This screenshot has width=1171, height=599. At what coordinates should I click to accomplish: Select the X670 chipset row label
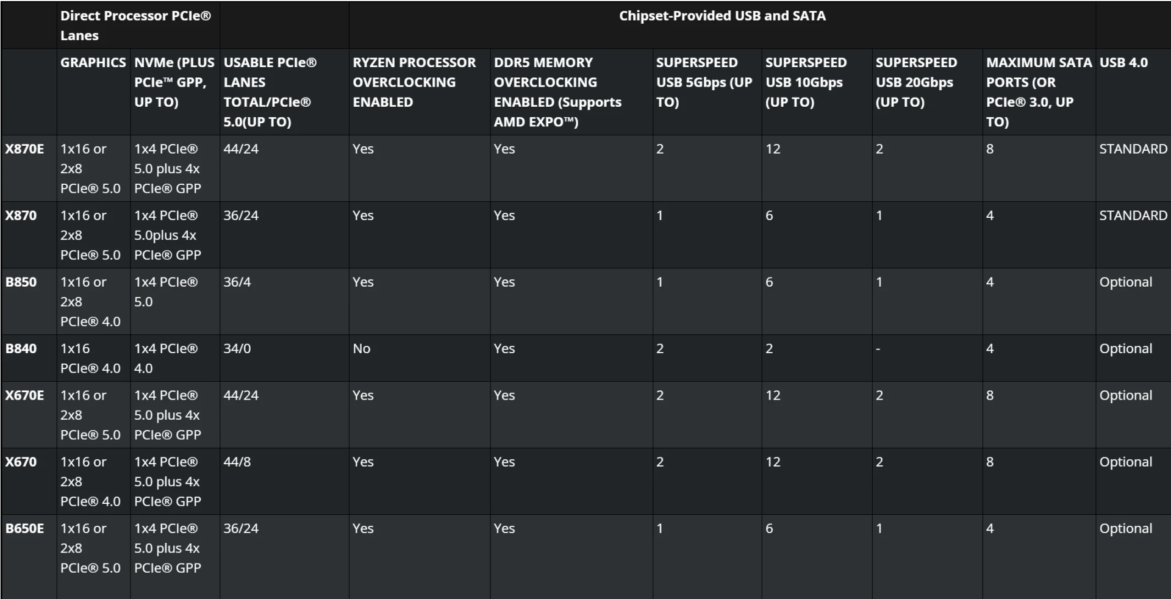[x=21, y=462]
